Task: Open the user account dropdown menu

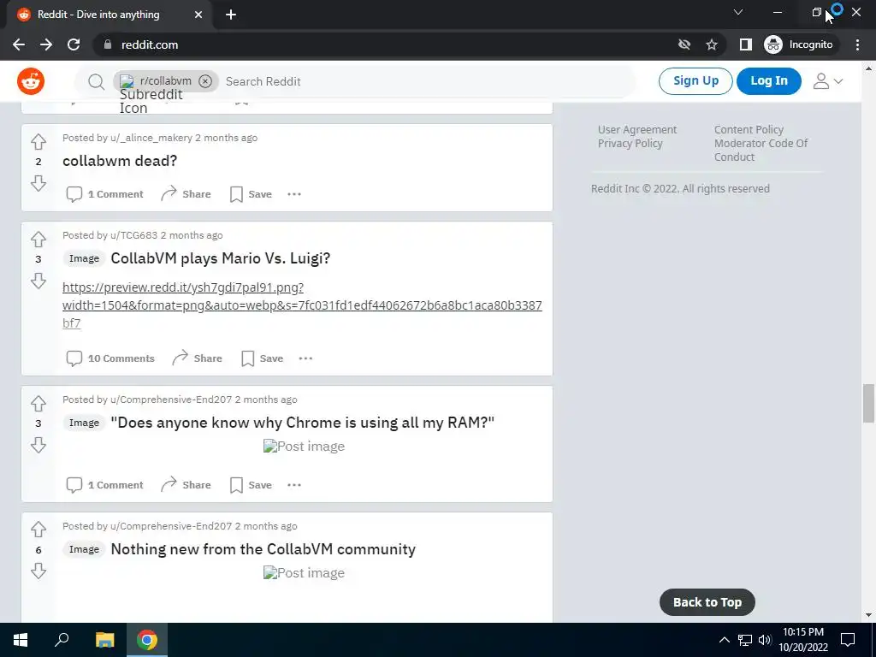Action: coord(827,81)
